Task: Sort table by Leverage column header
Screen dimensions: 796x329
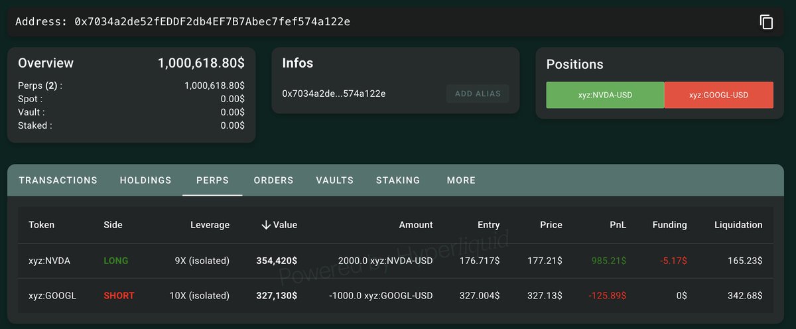Action: 209,225
